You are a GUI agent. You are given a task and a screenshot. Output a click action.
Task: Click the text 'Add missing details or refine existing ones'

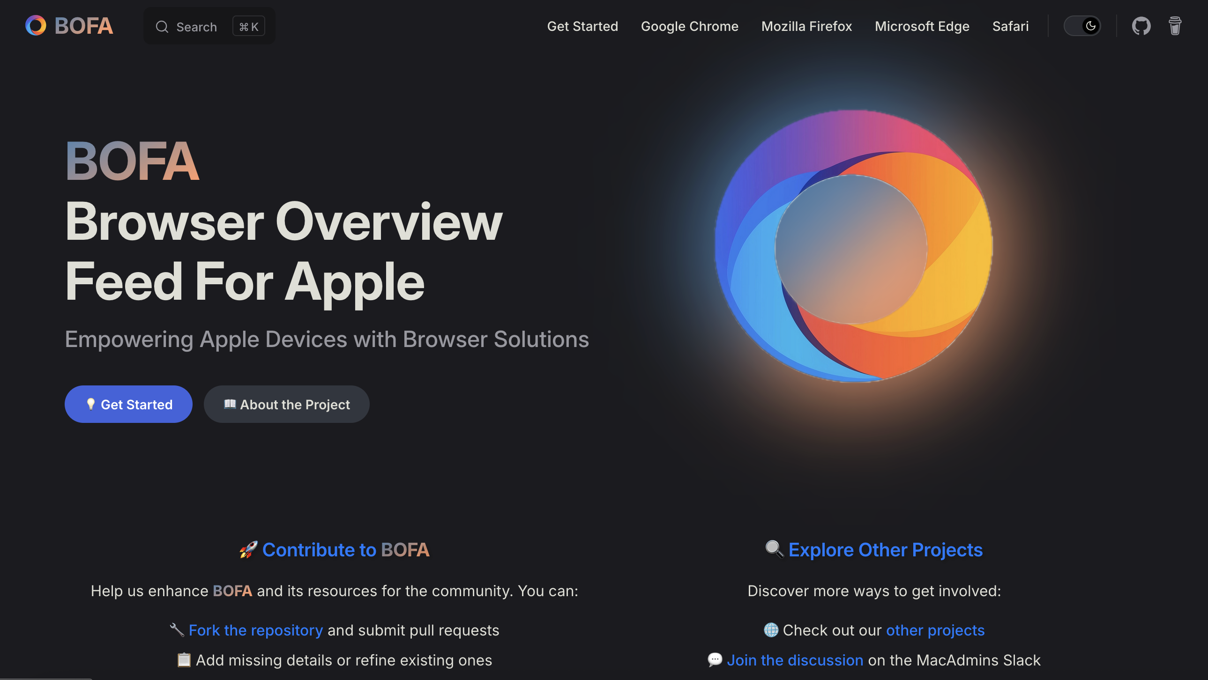click(x=344, y=660)
